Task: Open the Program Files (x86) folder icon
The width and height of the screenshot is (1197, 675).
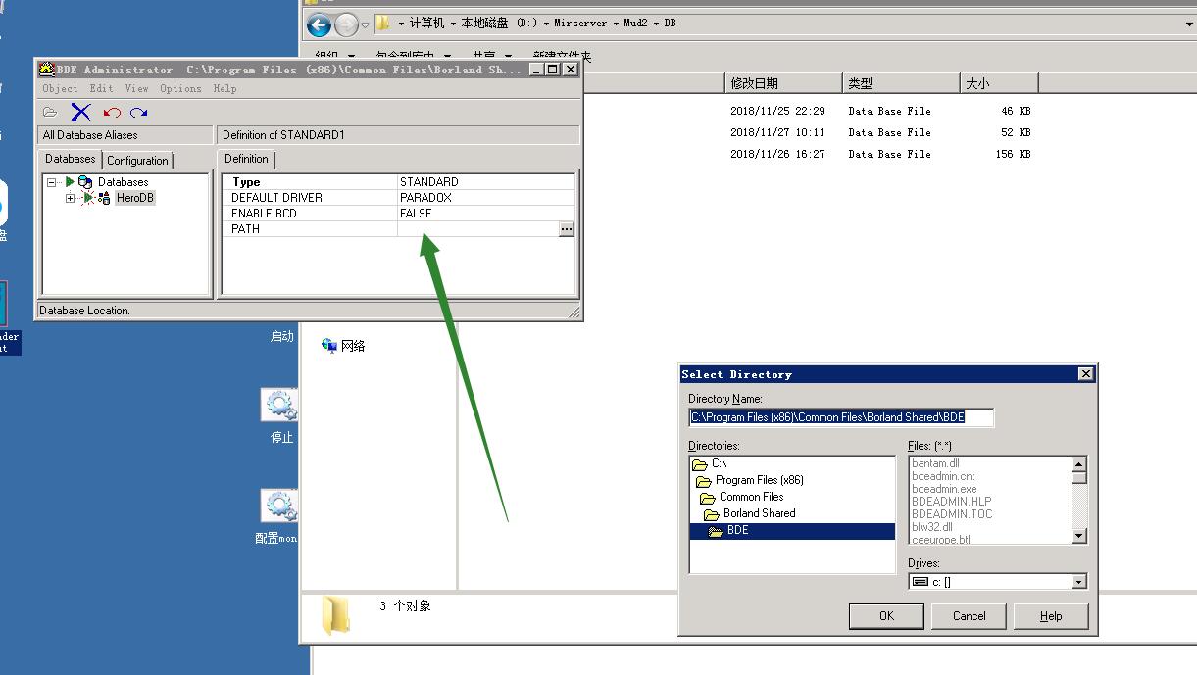Action: 703,480
